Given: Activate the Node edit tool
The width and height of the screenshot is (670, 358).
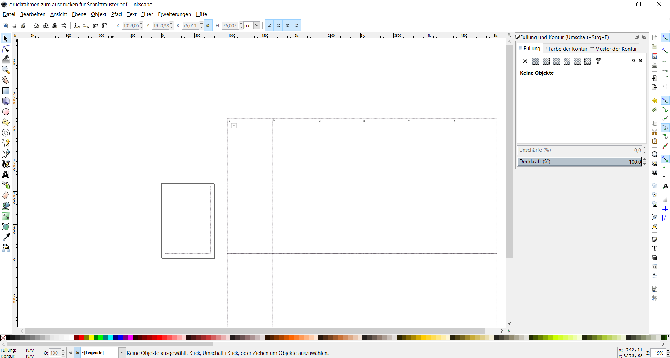Looking at the screenshot, I should point(6,49).
